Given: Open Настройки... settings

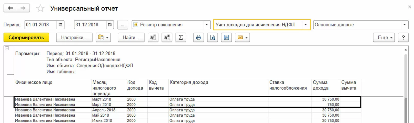Looking at the screenshot, I should pos(74,38).
